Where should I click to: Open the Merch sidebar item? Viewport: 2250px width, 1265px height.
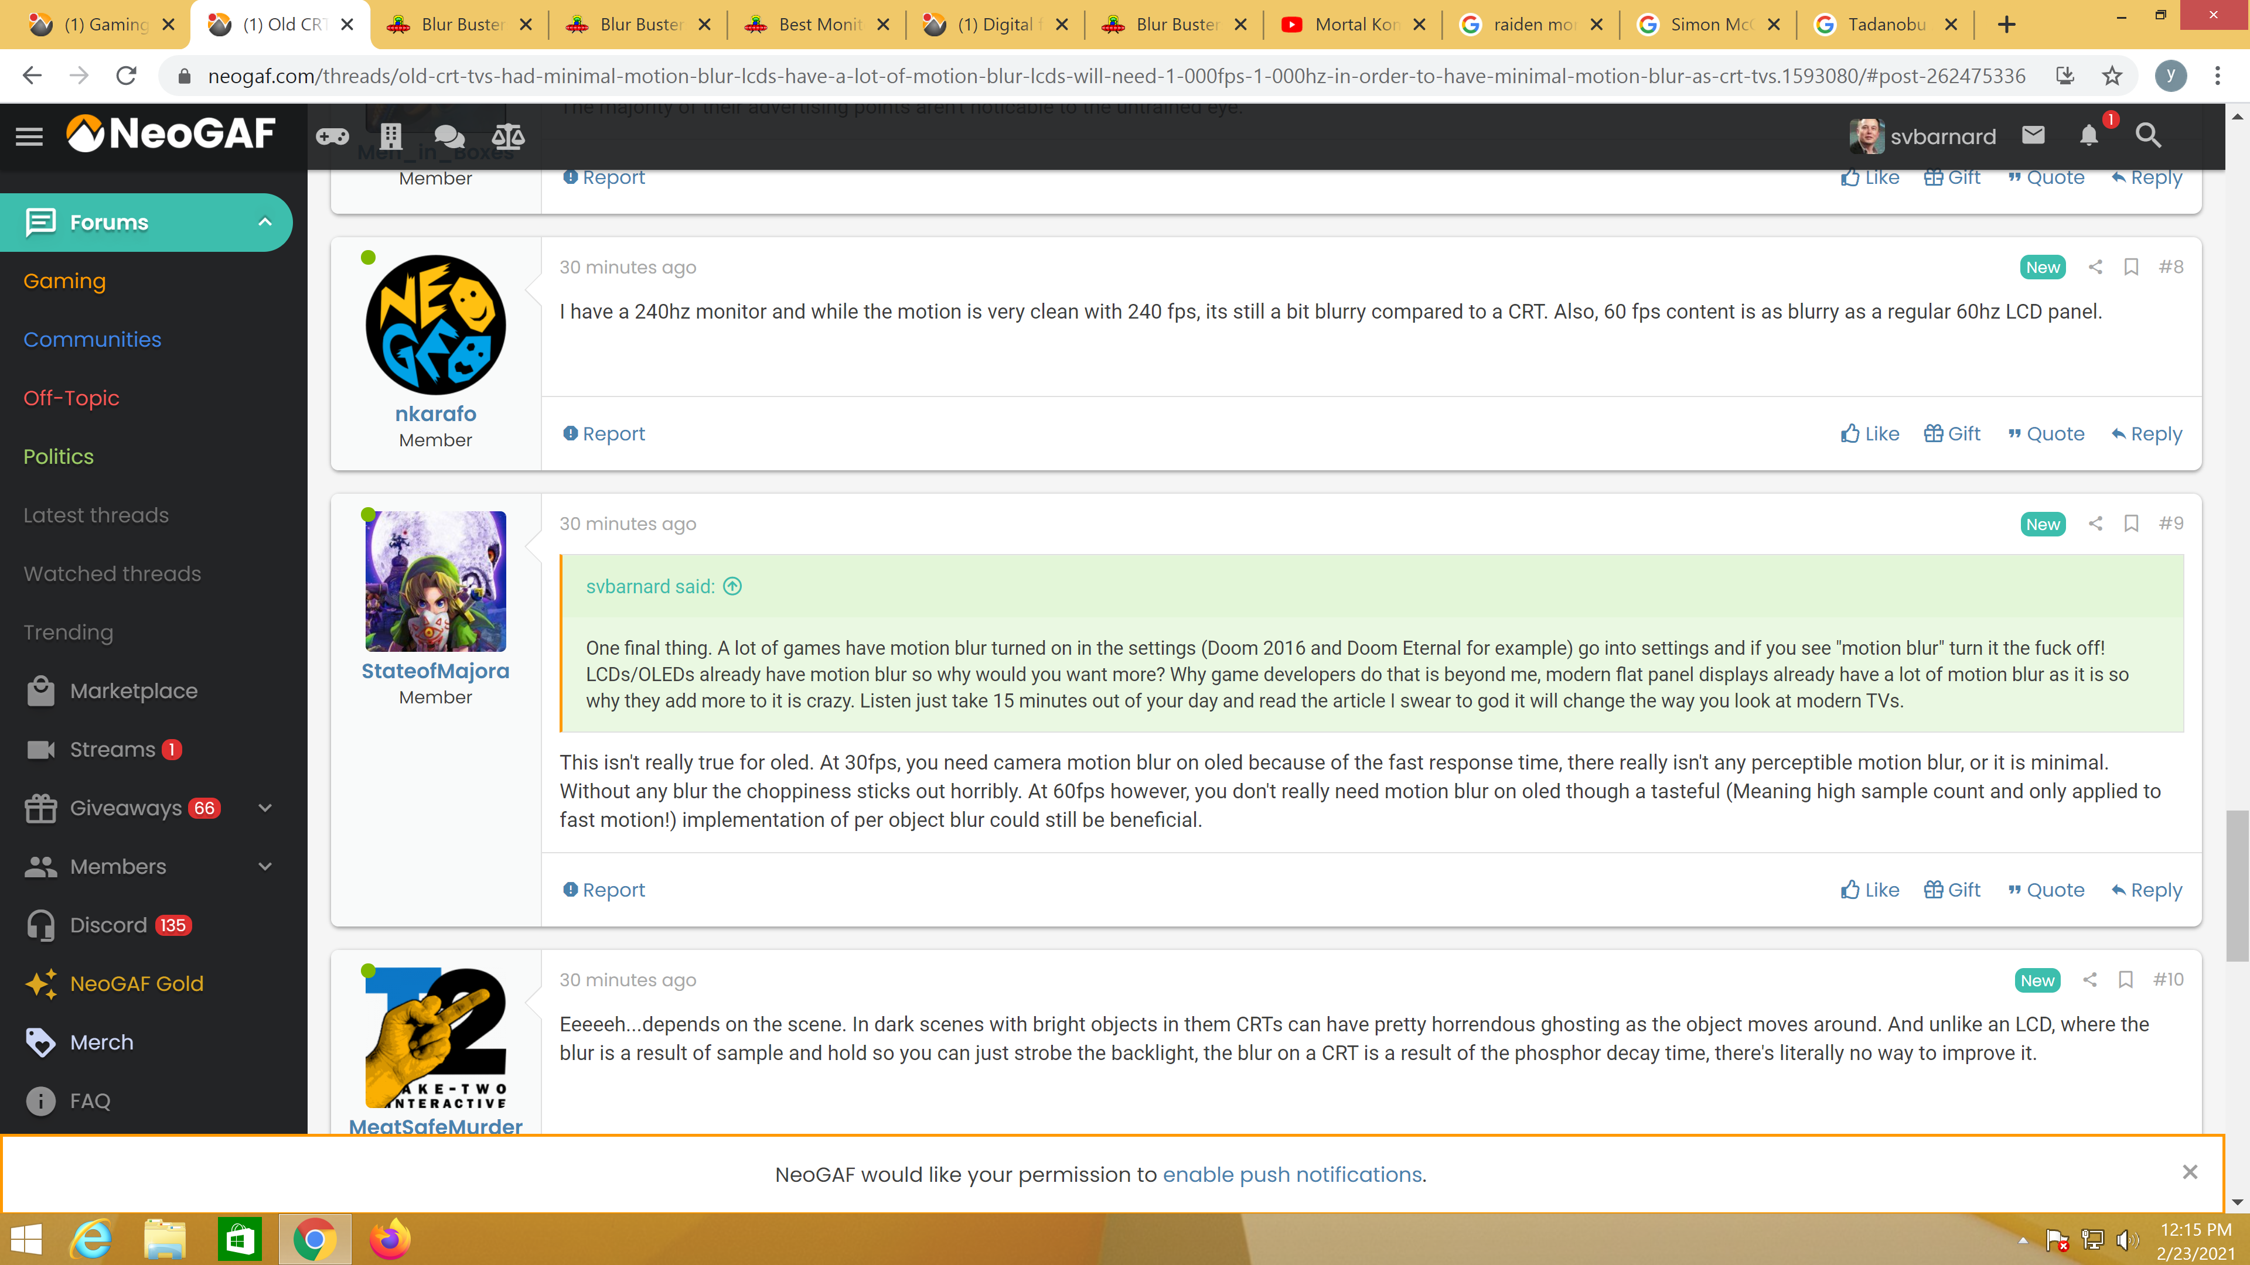click(79, 1042)
